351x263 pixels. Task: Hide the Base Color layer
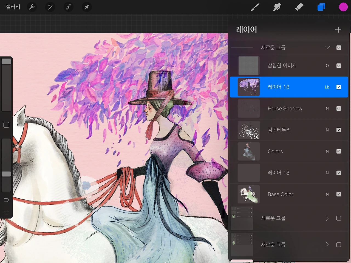(x=339, y=194)
